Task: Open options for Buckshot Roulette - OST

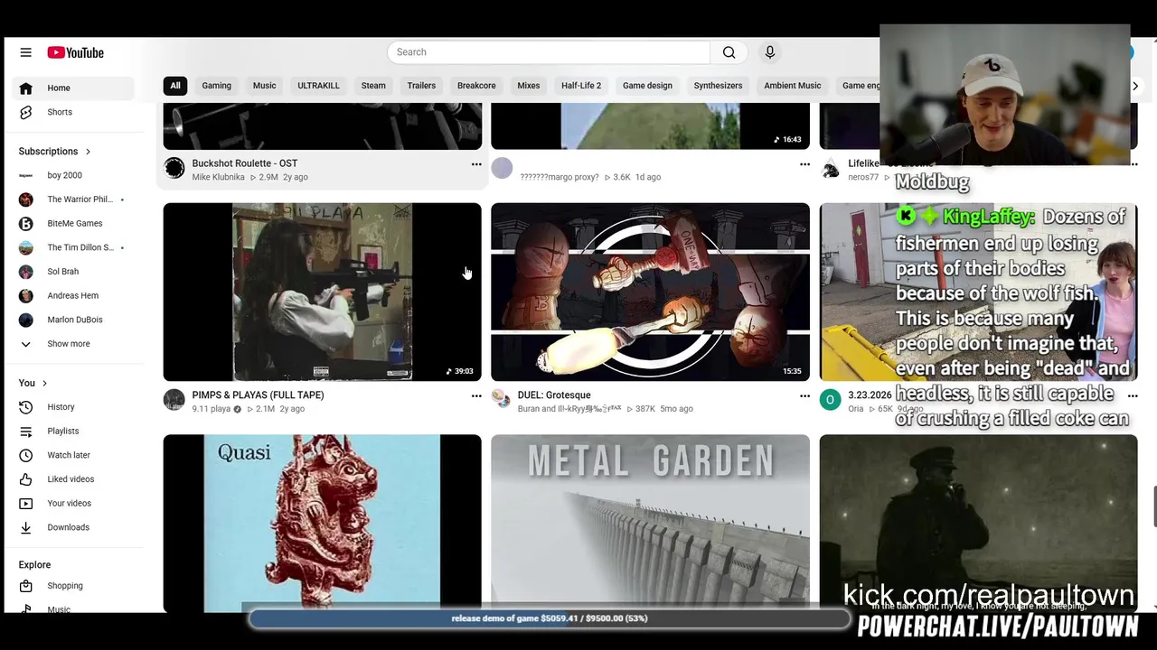Action: [476, 164]
